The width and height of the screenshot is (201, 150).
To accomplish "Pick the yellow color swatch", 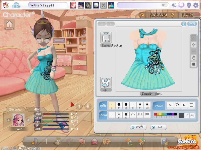I will [160, 114].
